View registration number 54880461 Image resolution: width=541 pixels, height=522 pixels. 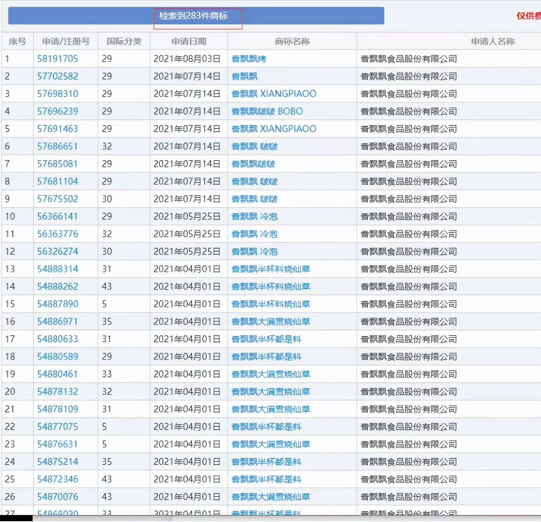57,374
